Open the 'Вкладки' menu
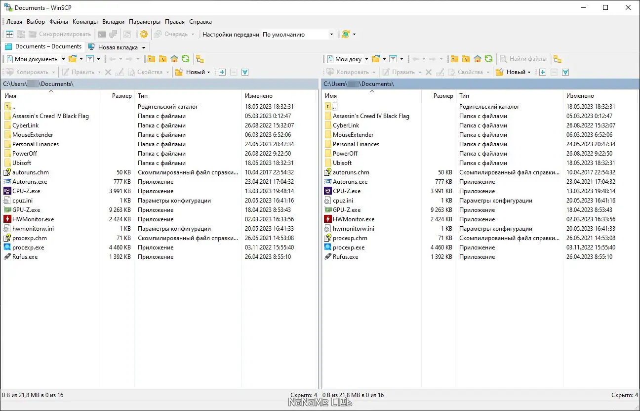The image size is (640, 411). coord(113,22)
